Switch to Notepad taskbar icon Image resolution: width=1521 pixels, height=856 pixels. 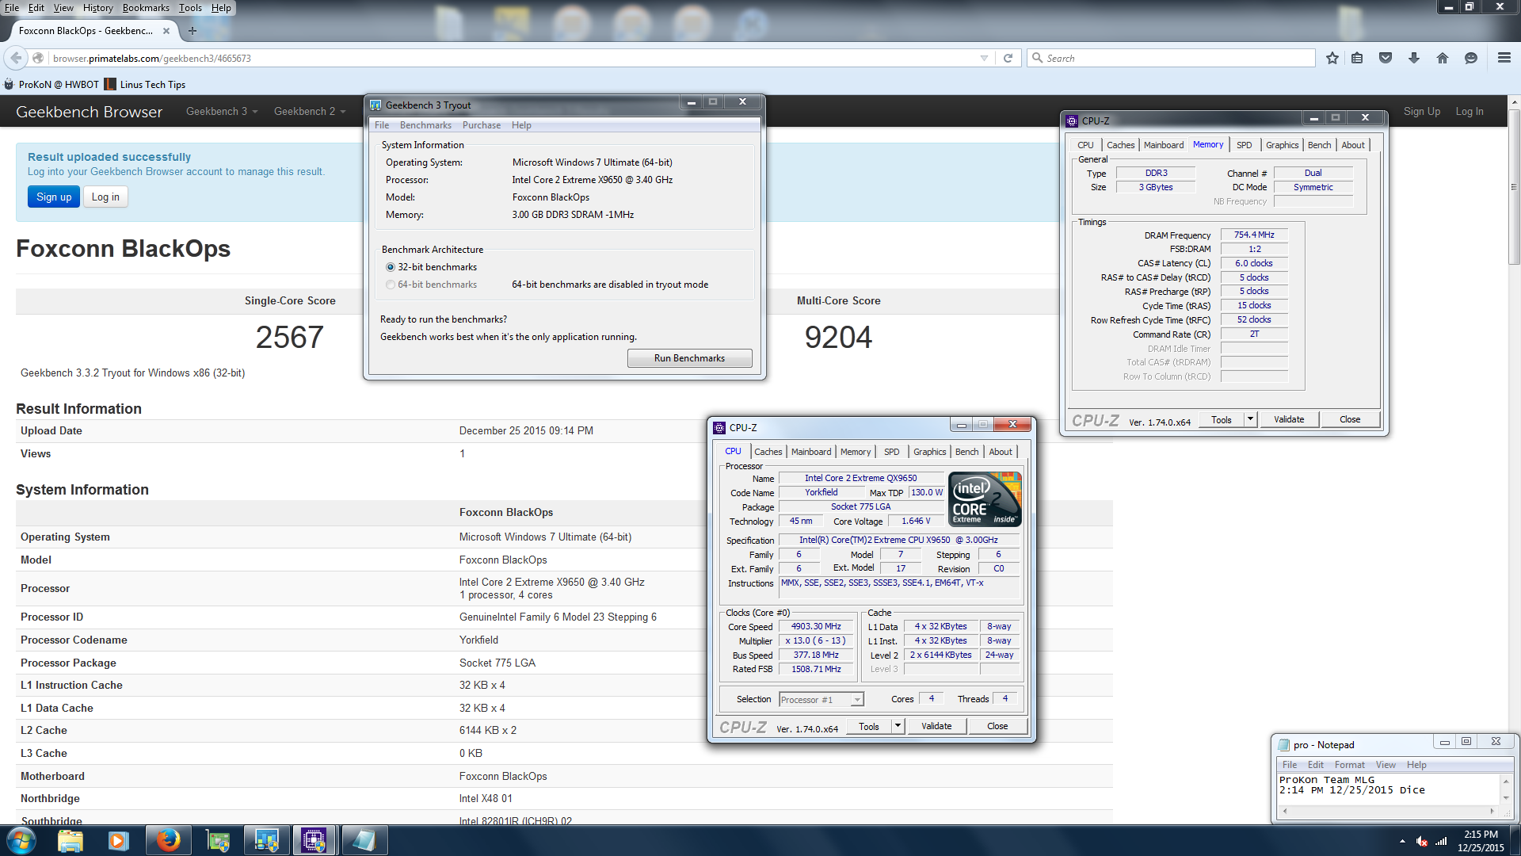[x=364, y=840]
